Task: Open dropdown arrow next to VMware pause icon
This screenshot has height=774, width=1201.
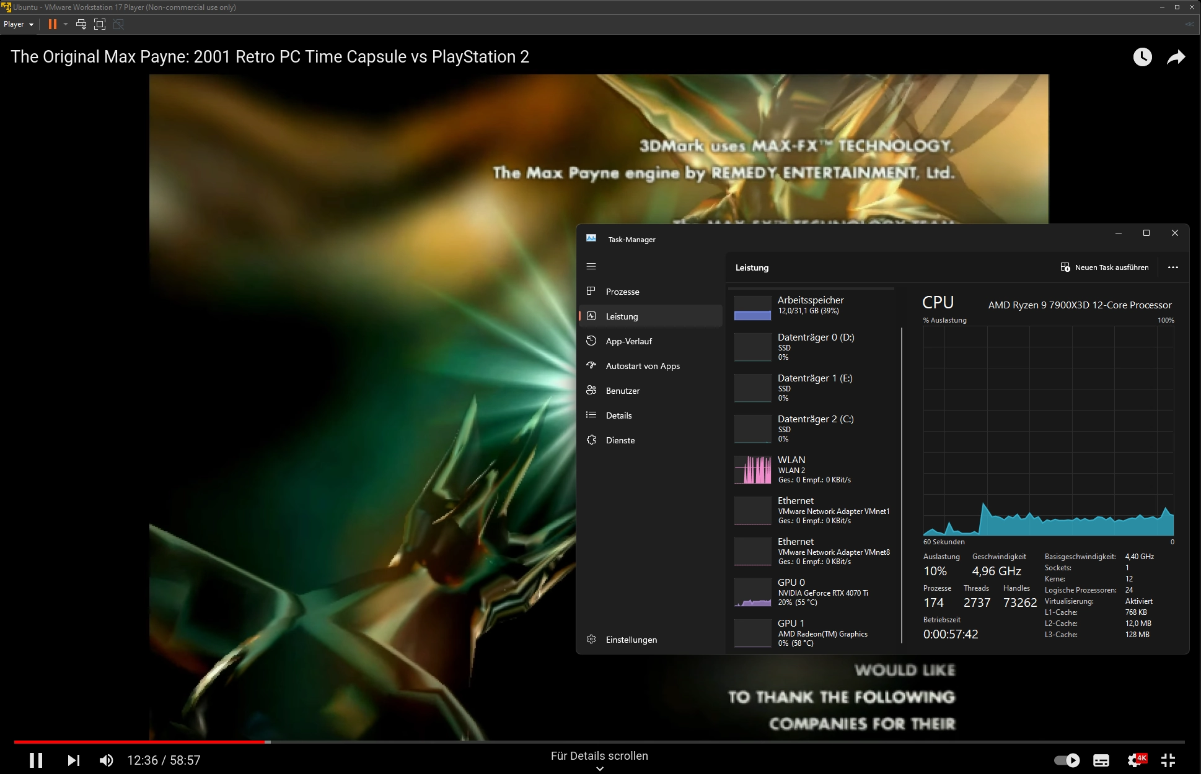Action: tap(66, 24)
